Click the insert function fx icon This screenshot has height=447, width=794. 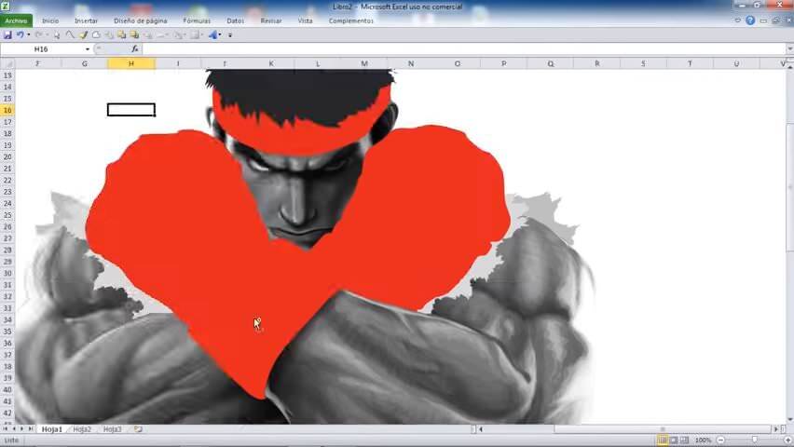click(x=135, y=49)
